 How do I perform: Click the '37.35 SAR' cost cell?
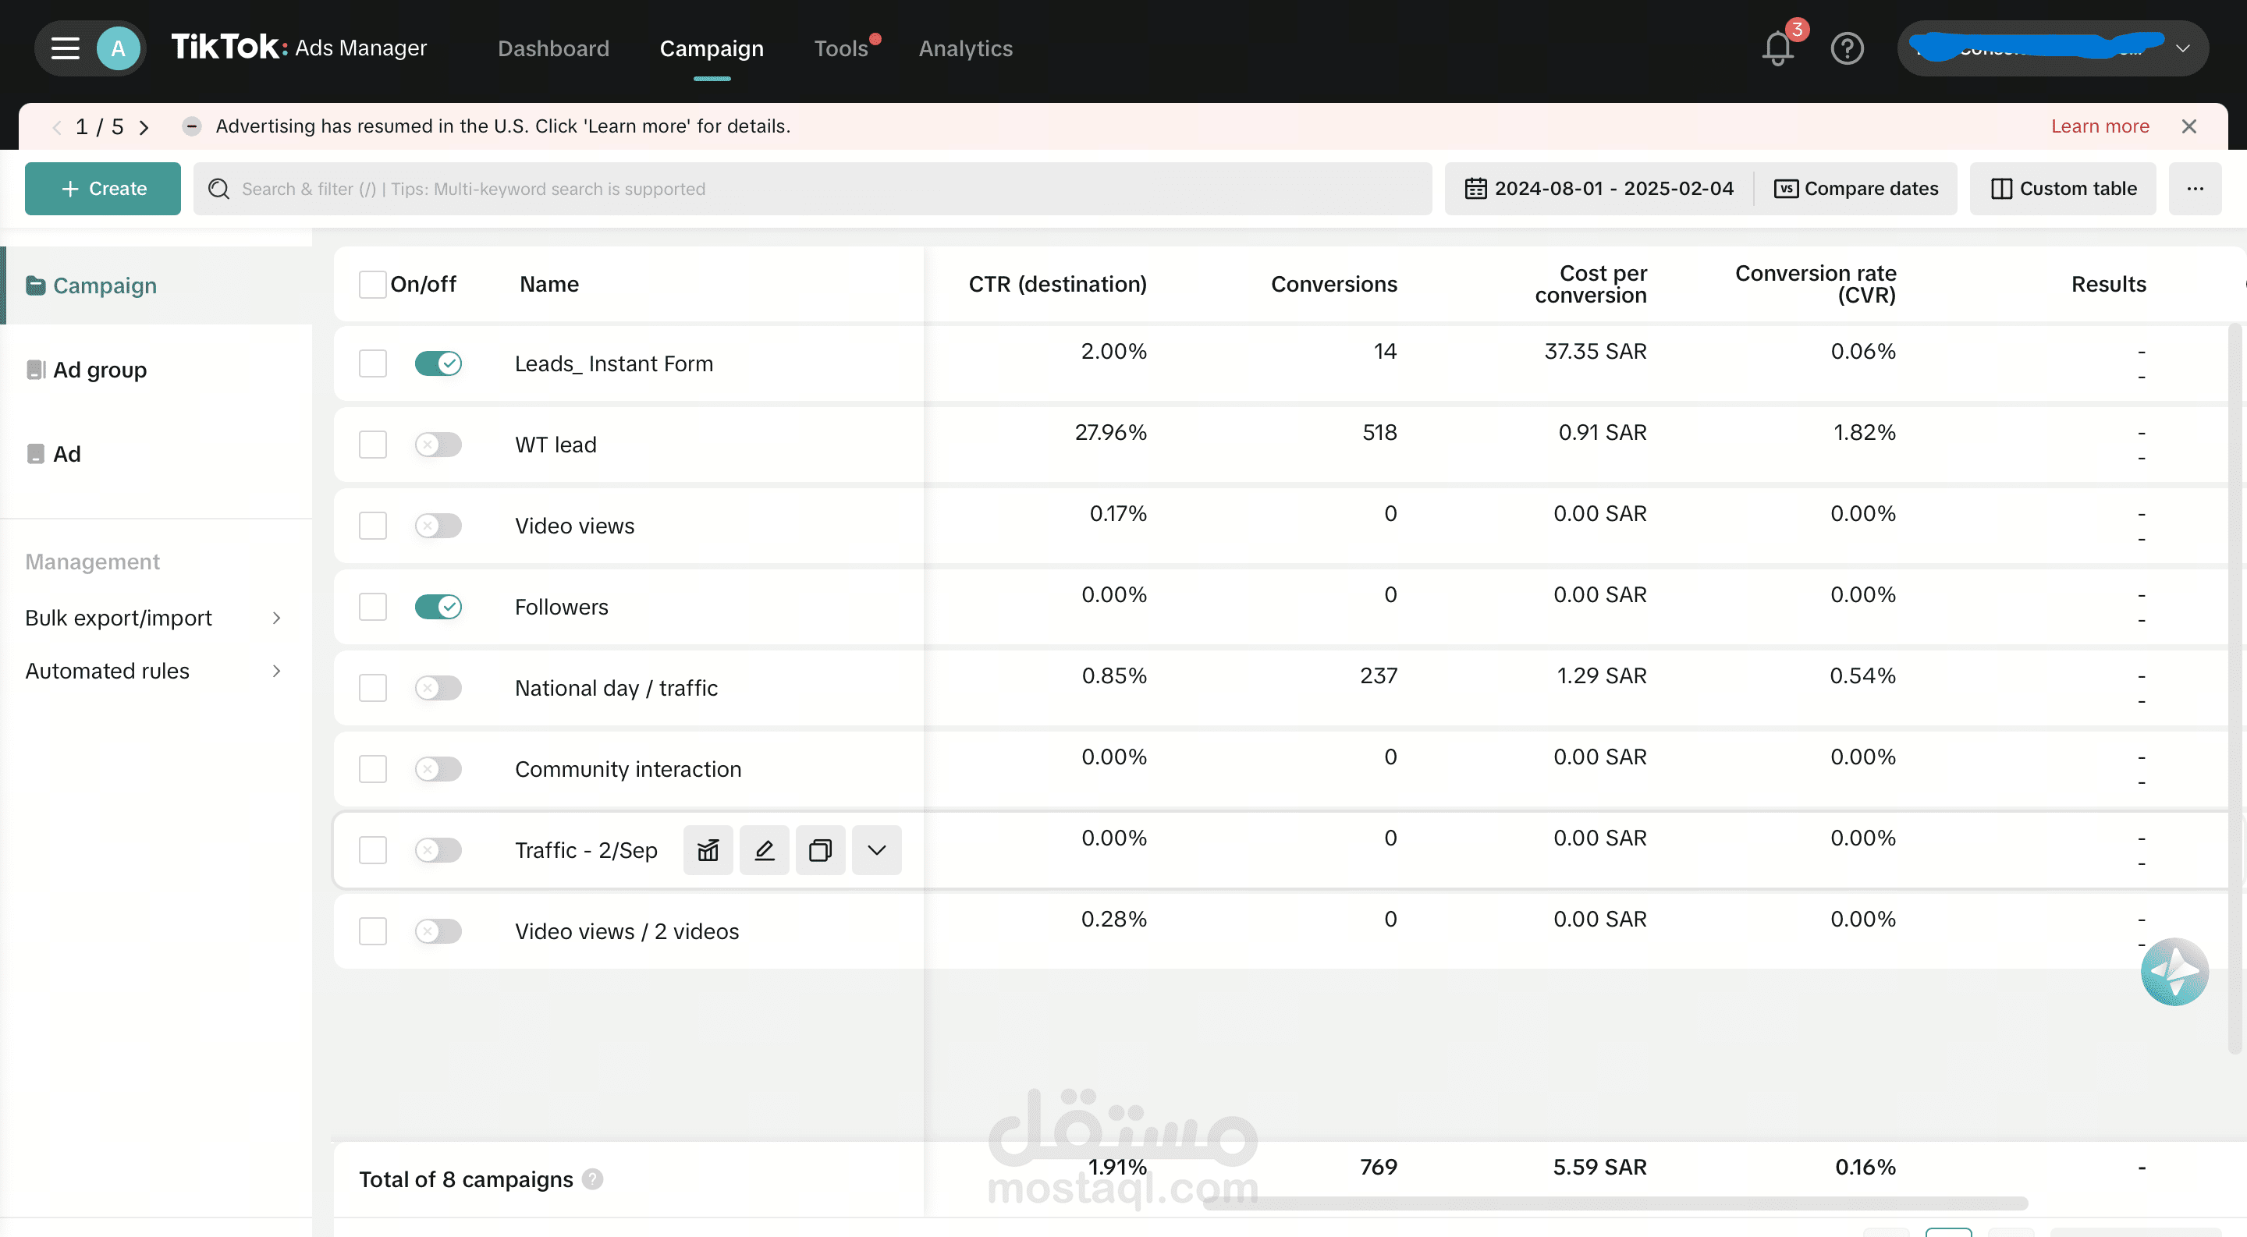pyautogui.click(x=1596, y=351)
